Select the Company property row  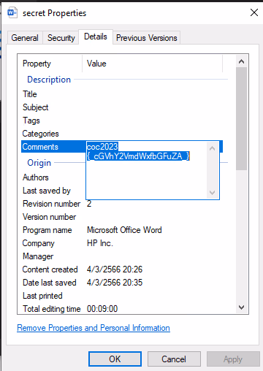click(122, 243)
